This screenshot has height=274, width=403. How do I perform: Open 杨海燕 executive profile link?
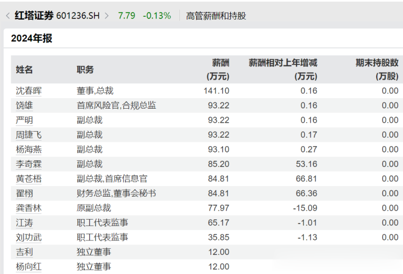[x=29, y=150]
